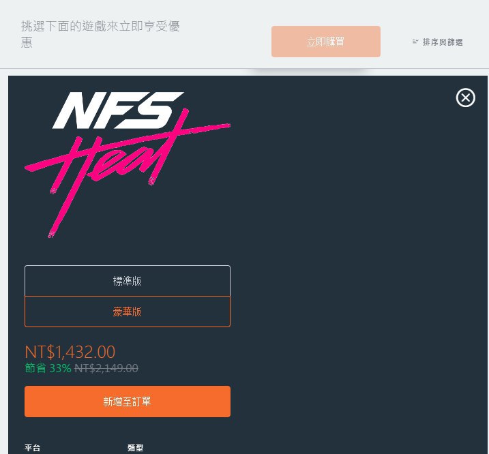Click the sort and filter icon
The image size is (489, 454).
point(415,42)
